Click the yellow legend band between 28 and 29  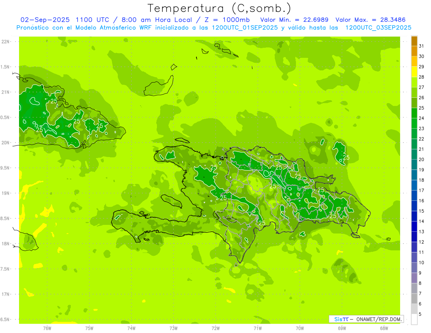(x=414, y=72)
